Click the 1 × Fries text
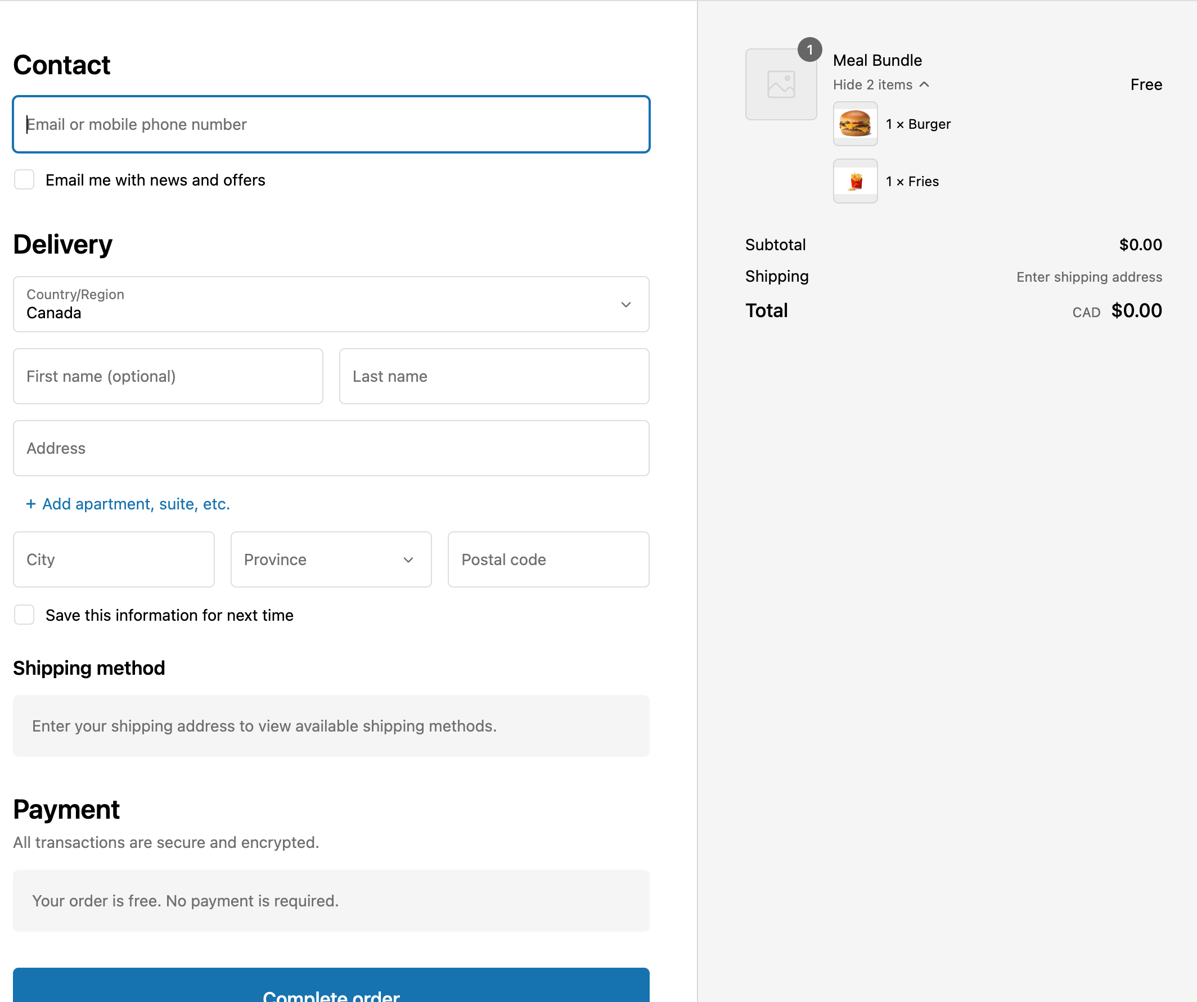This screenshot has width=1197, height=1002. pyautogui.click(x=912, y=182)
